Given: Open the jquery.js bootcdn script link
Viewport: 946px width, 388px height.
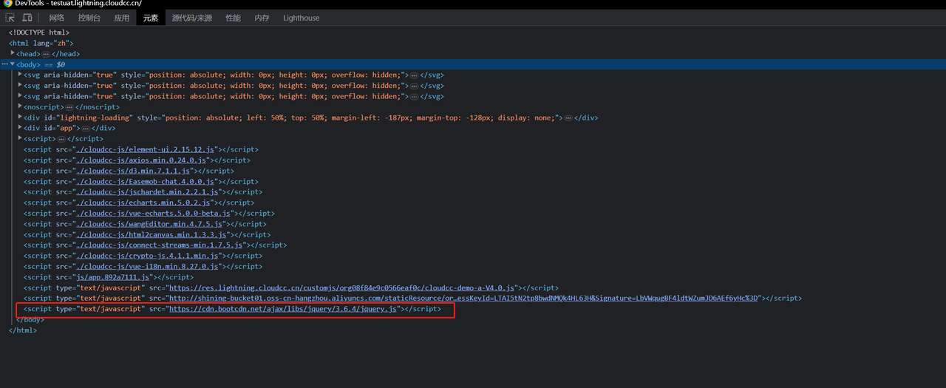Looking at the screenshot, I should pos(284,309).
